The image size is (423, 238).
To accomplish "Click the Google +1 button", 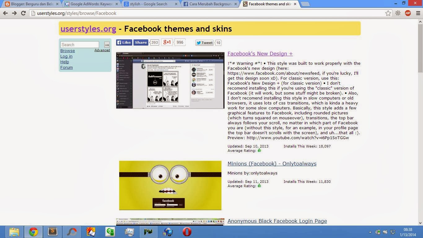I will click(x=167, y=42).
